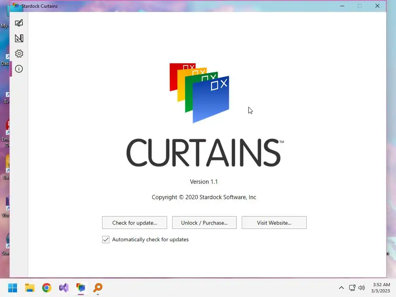
Task: Open Visual Studio from the taskbar
Action: [64, 288]
